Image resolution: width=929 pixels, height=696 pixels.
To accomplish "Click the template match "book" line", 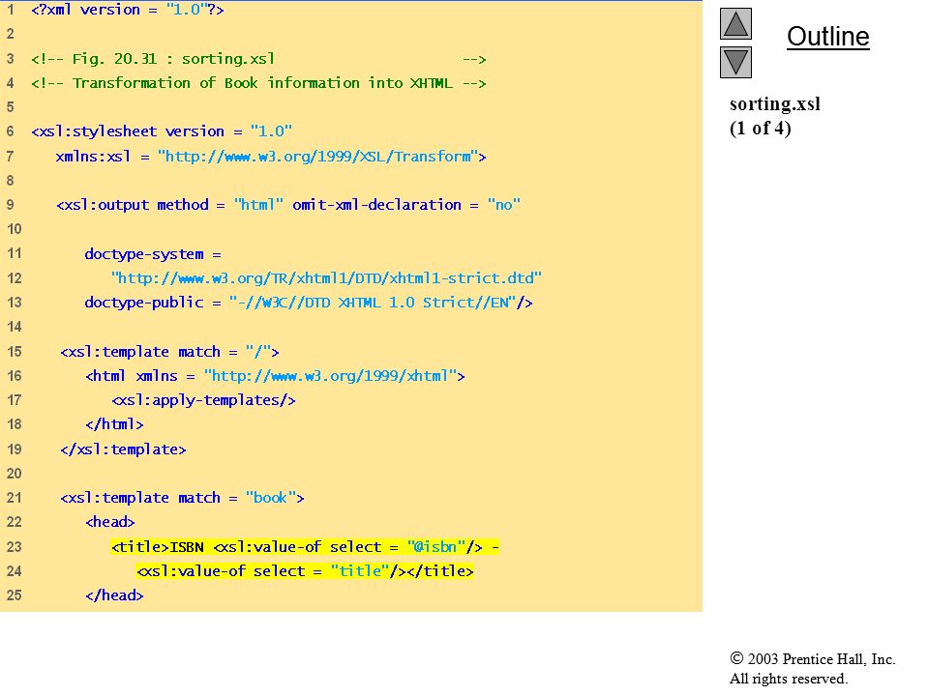I will (182, 499).
